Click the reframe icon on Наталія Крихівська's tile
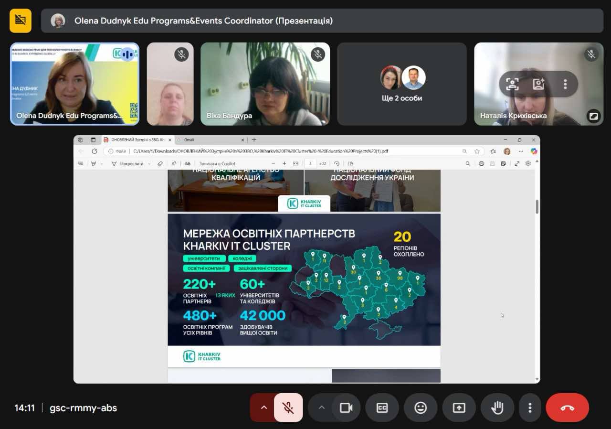Screen dimensions: 611x429 tap(512, 85)
